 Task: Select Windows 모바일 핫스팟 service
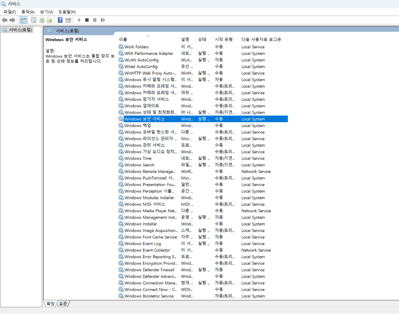(203, 132)
